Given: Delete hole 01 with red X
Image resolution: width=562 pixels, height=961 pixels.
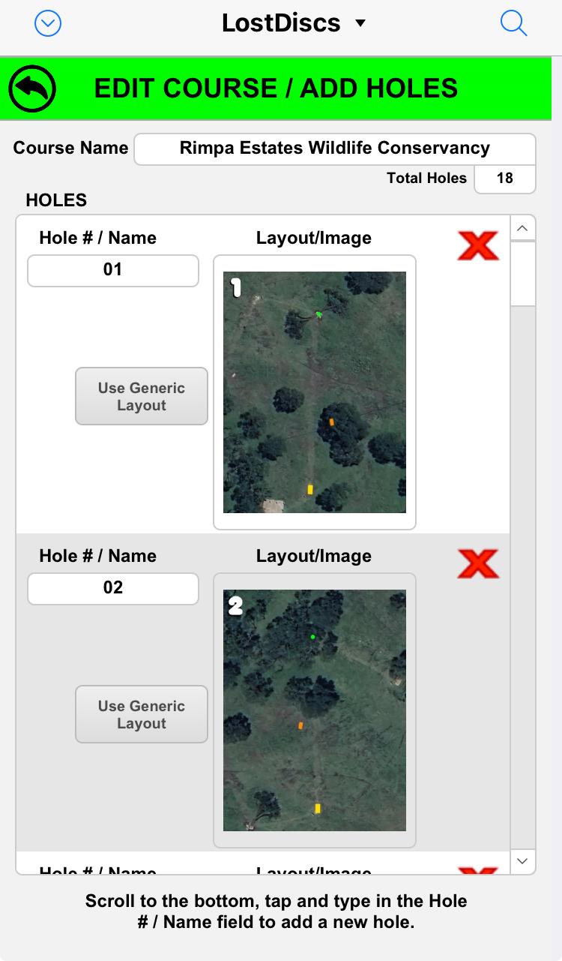Looking at the screenshot, I should [477, 246].
